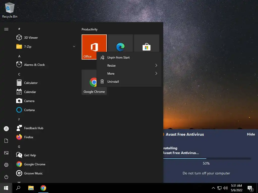This screenshot has width=258, height=193.
Task: Open the More submenu
Action: tap(129, 74)
